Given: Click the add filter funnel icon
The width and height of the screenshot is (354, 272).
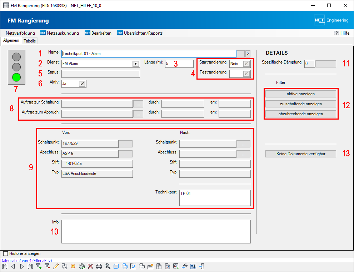Looking at the screenshot, I should tap(39, 266).
